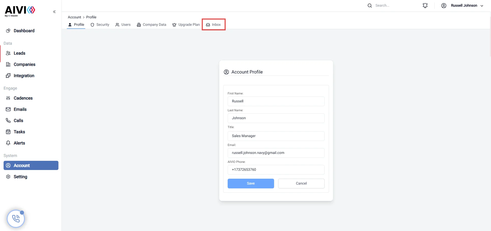Click the Emails envelope icon
Image resolution: width=491 pixels, height=231 pixels.
(8, 109)
